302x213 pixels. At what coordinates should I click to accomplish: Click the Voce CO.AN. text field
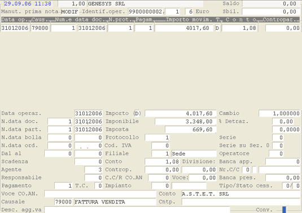(100, 194)
